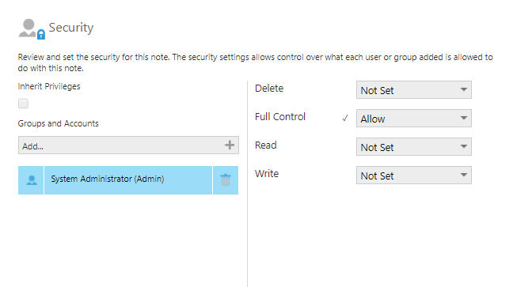
Task: Click the Add groups and accounts field
Action: 128,145
